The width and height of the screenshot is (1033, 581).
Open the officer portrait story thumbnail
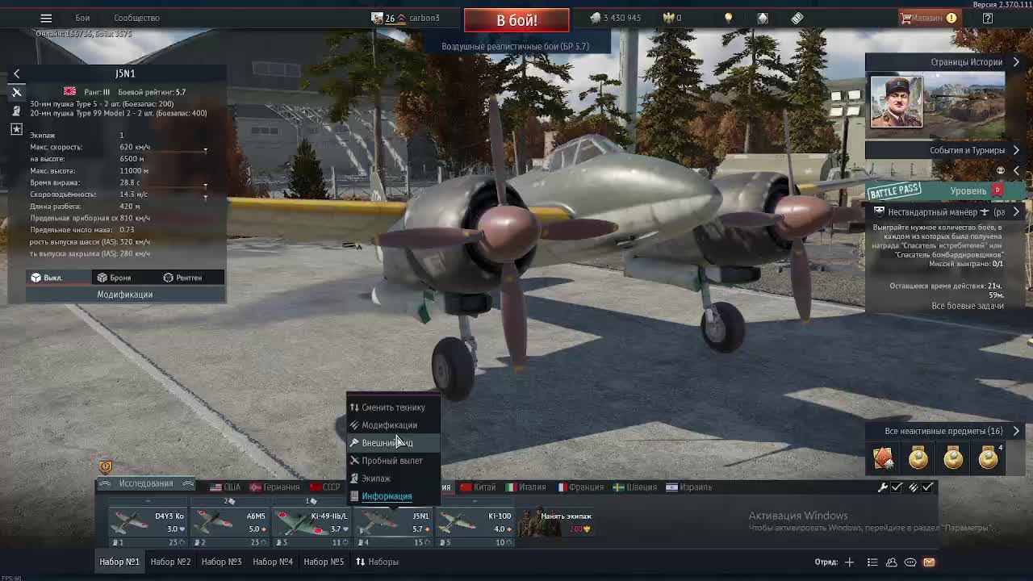click(x=897, y=102)
